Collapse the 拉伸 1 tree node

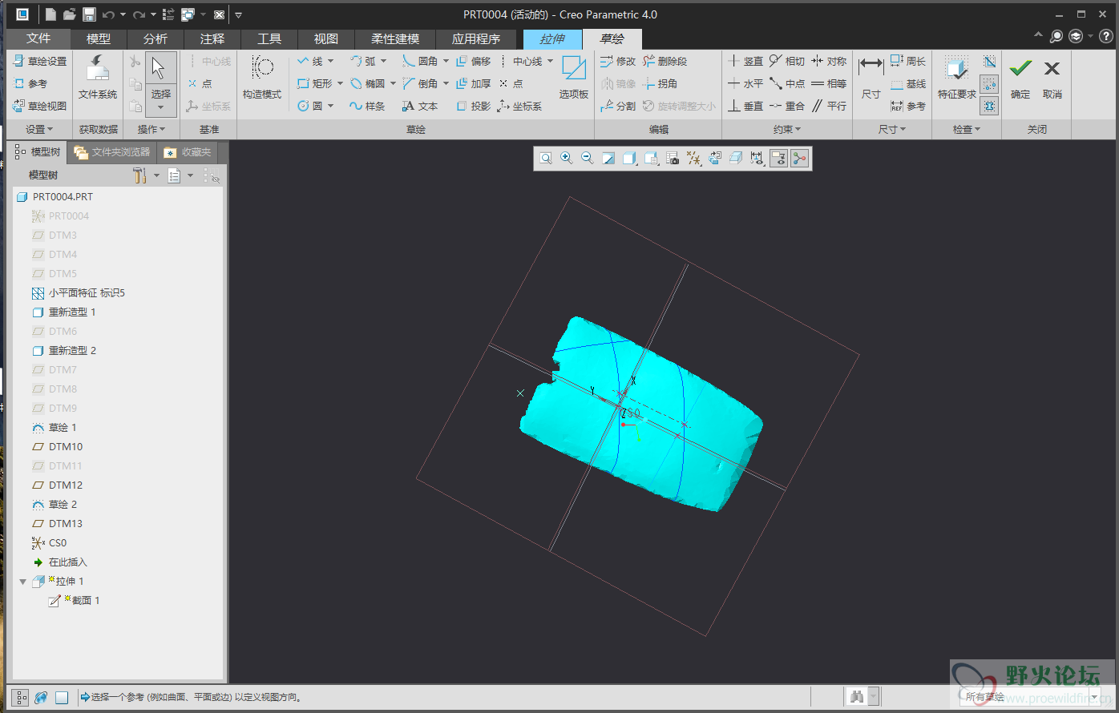[23, 582]
